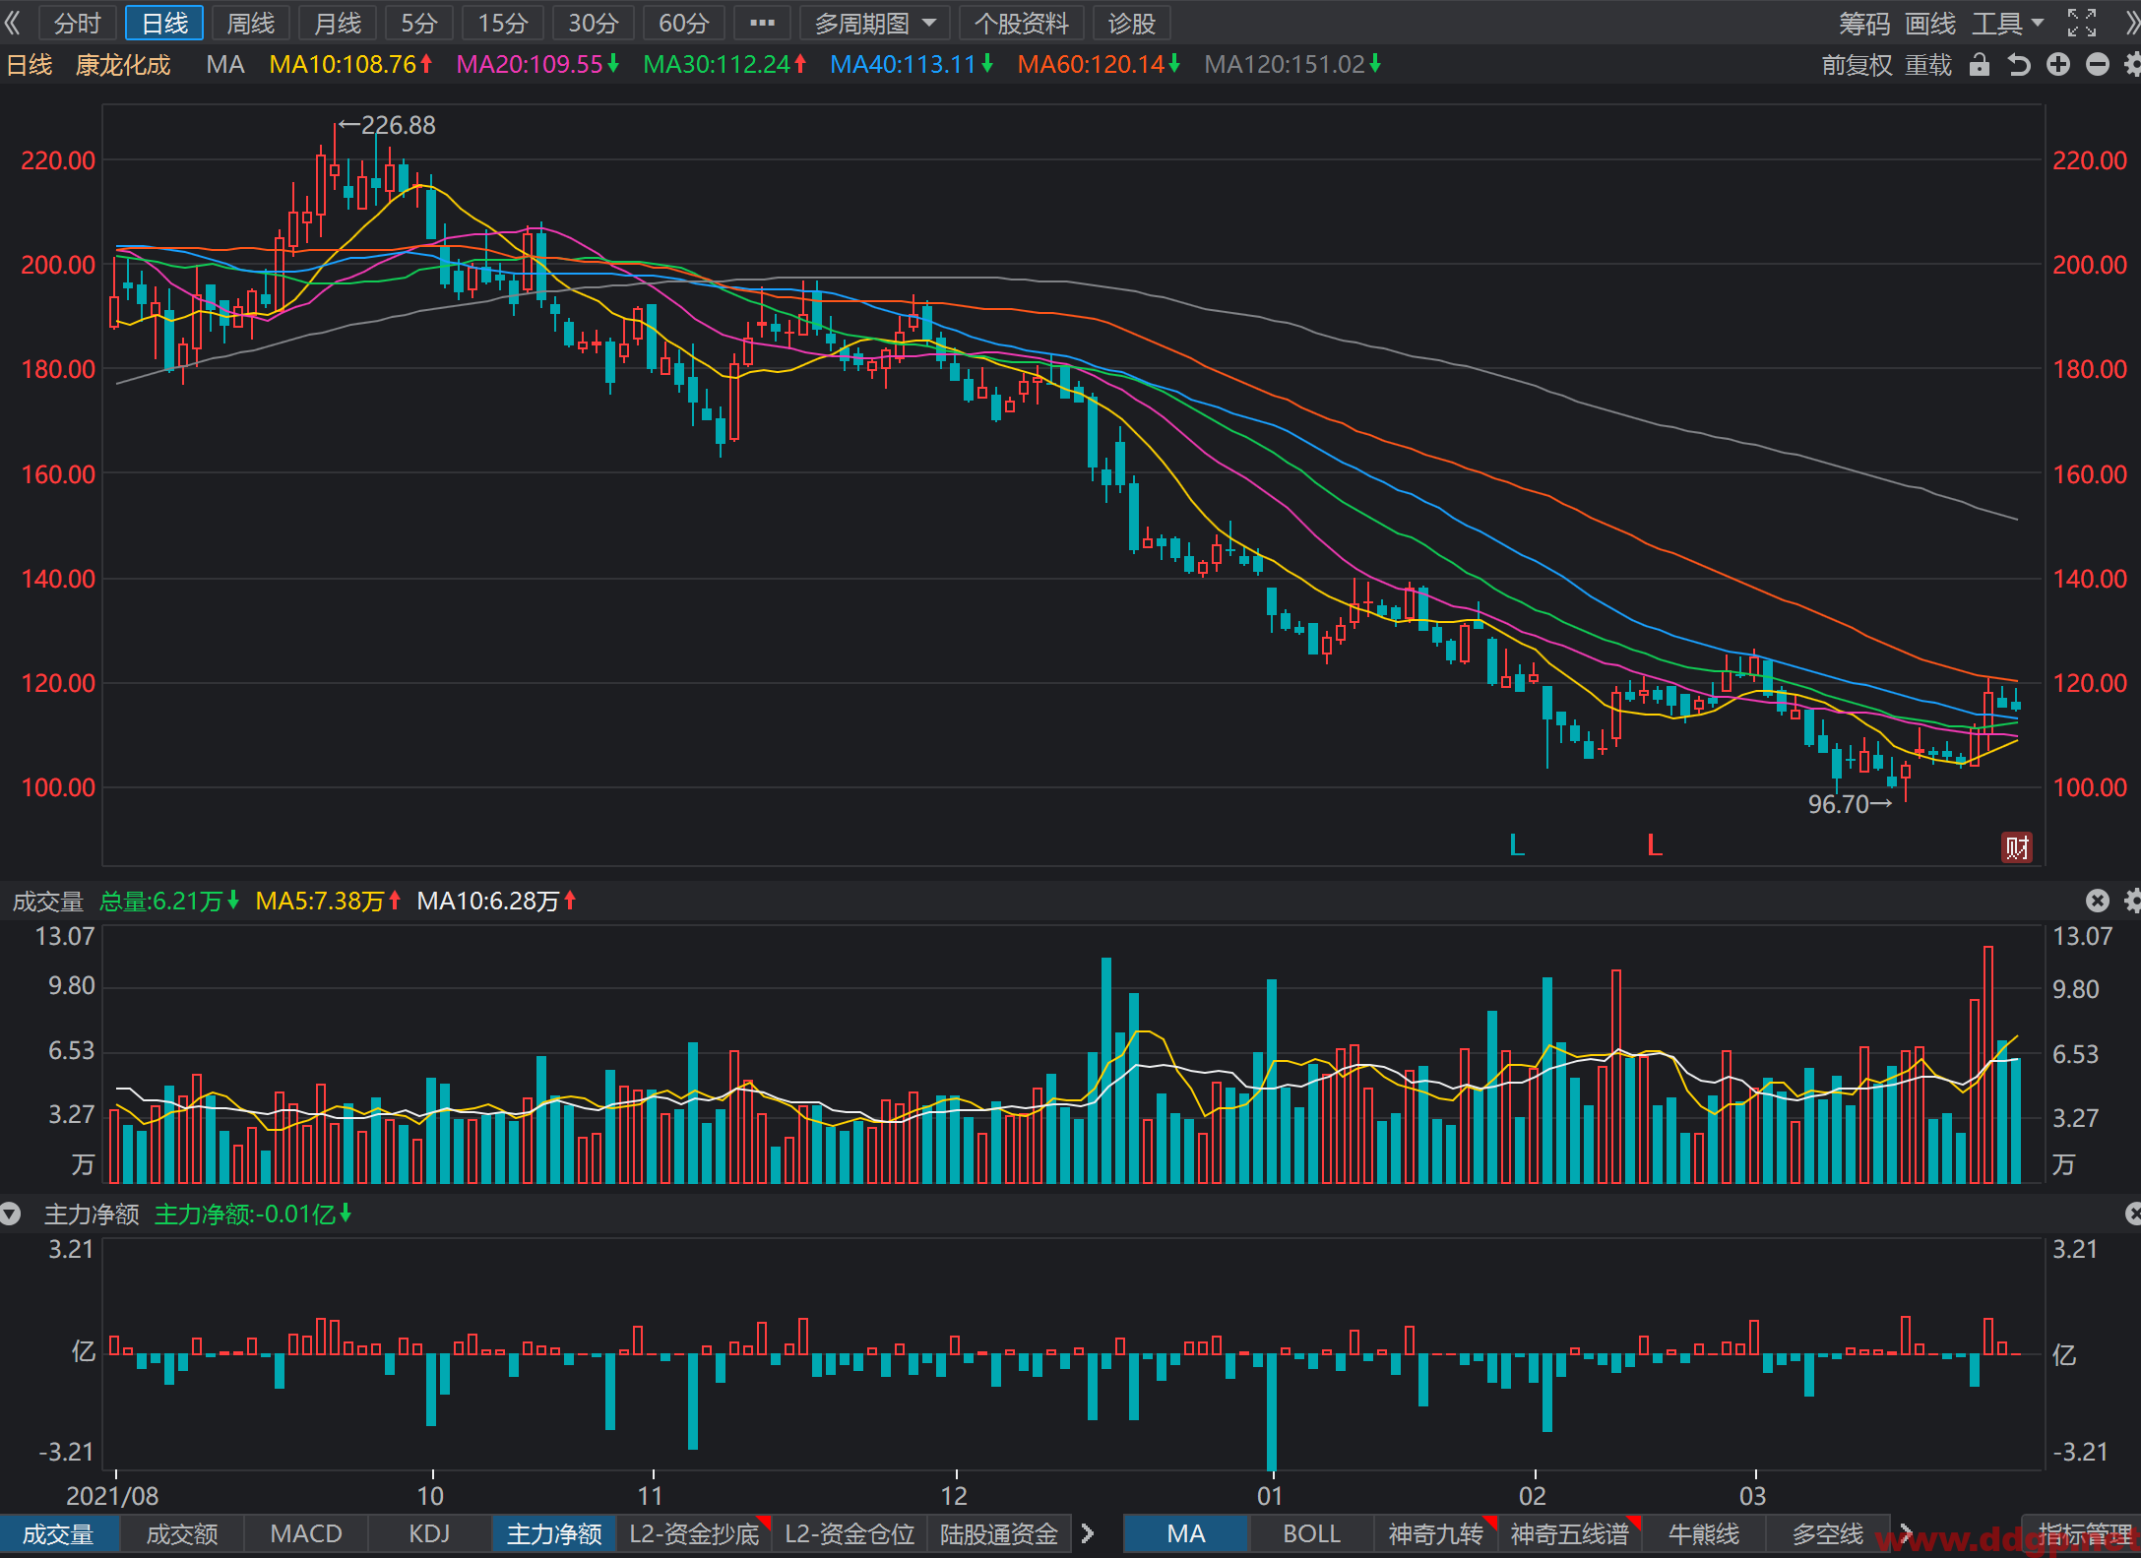Toggle fullscreen chart view icon
Viewport: 2141px width, 1558px height.
click(x=2081, y=23)
